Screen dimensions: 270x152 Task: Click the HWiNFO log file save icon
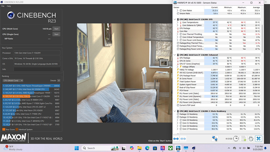click(x=244, y=138)
